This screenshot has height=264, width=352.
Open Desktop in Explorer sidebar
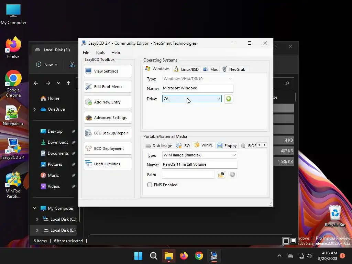(51, 131)
